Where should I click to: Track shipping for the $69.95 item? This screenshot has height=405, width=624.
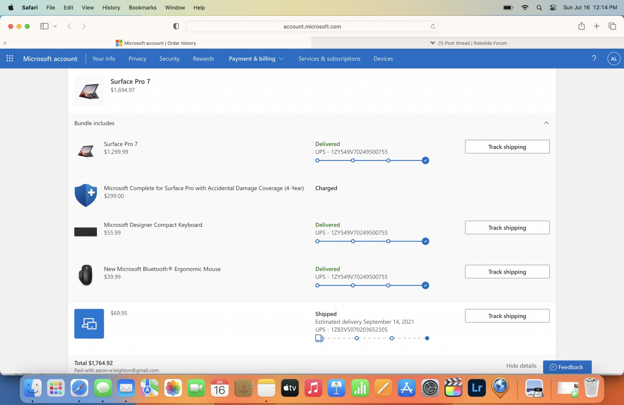507,316
